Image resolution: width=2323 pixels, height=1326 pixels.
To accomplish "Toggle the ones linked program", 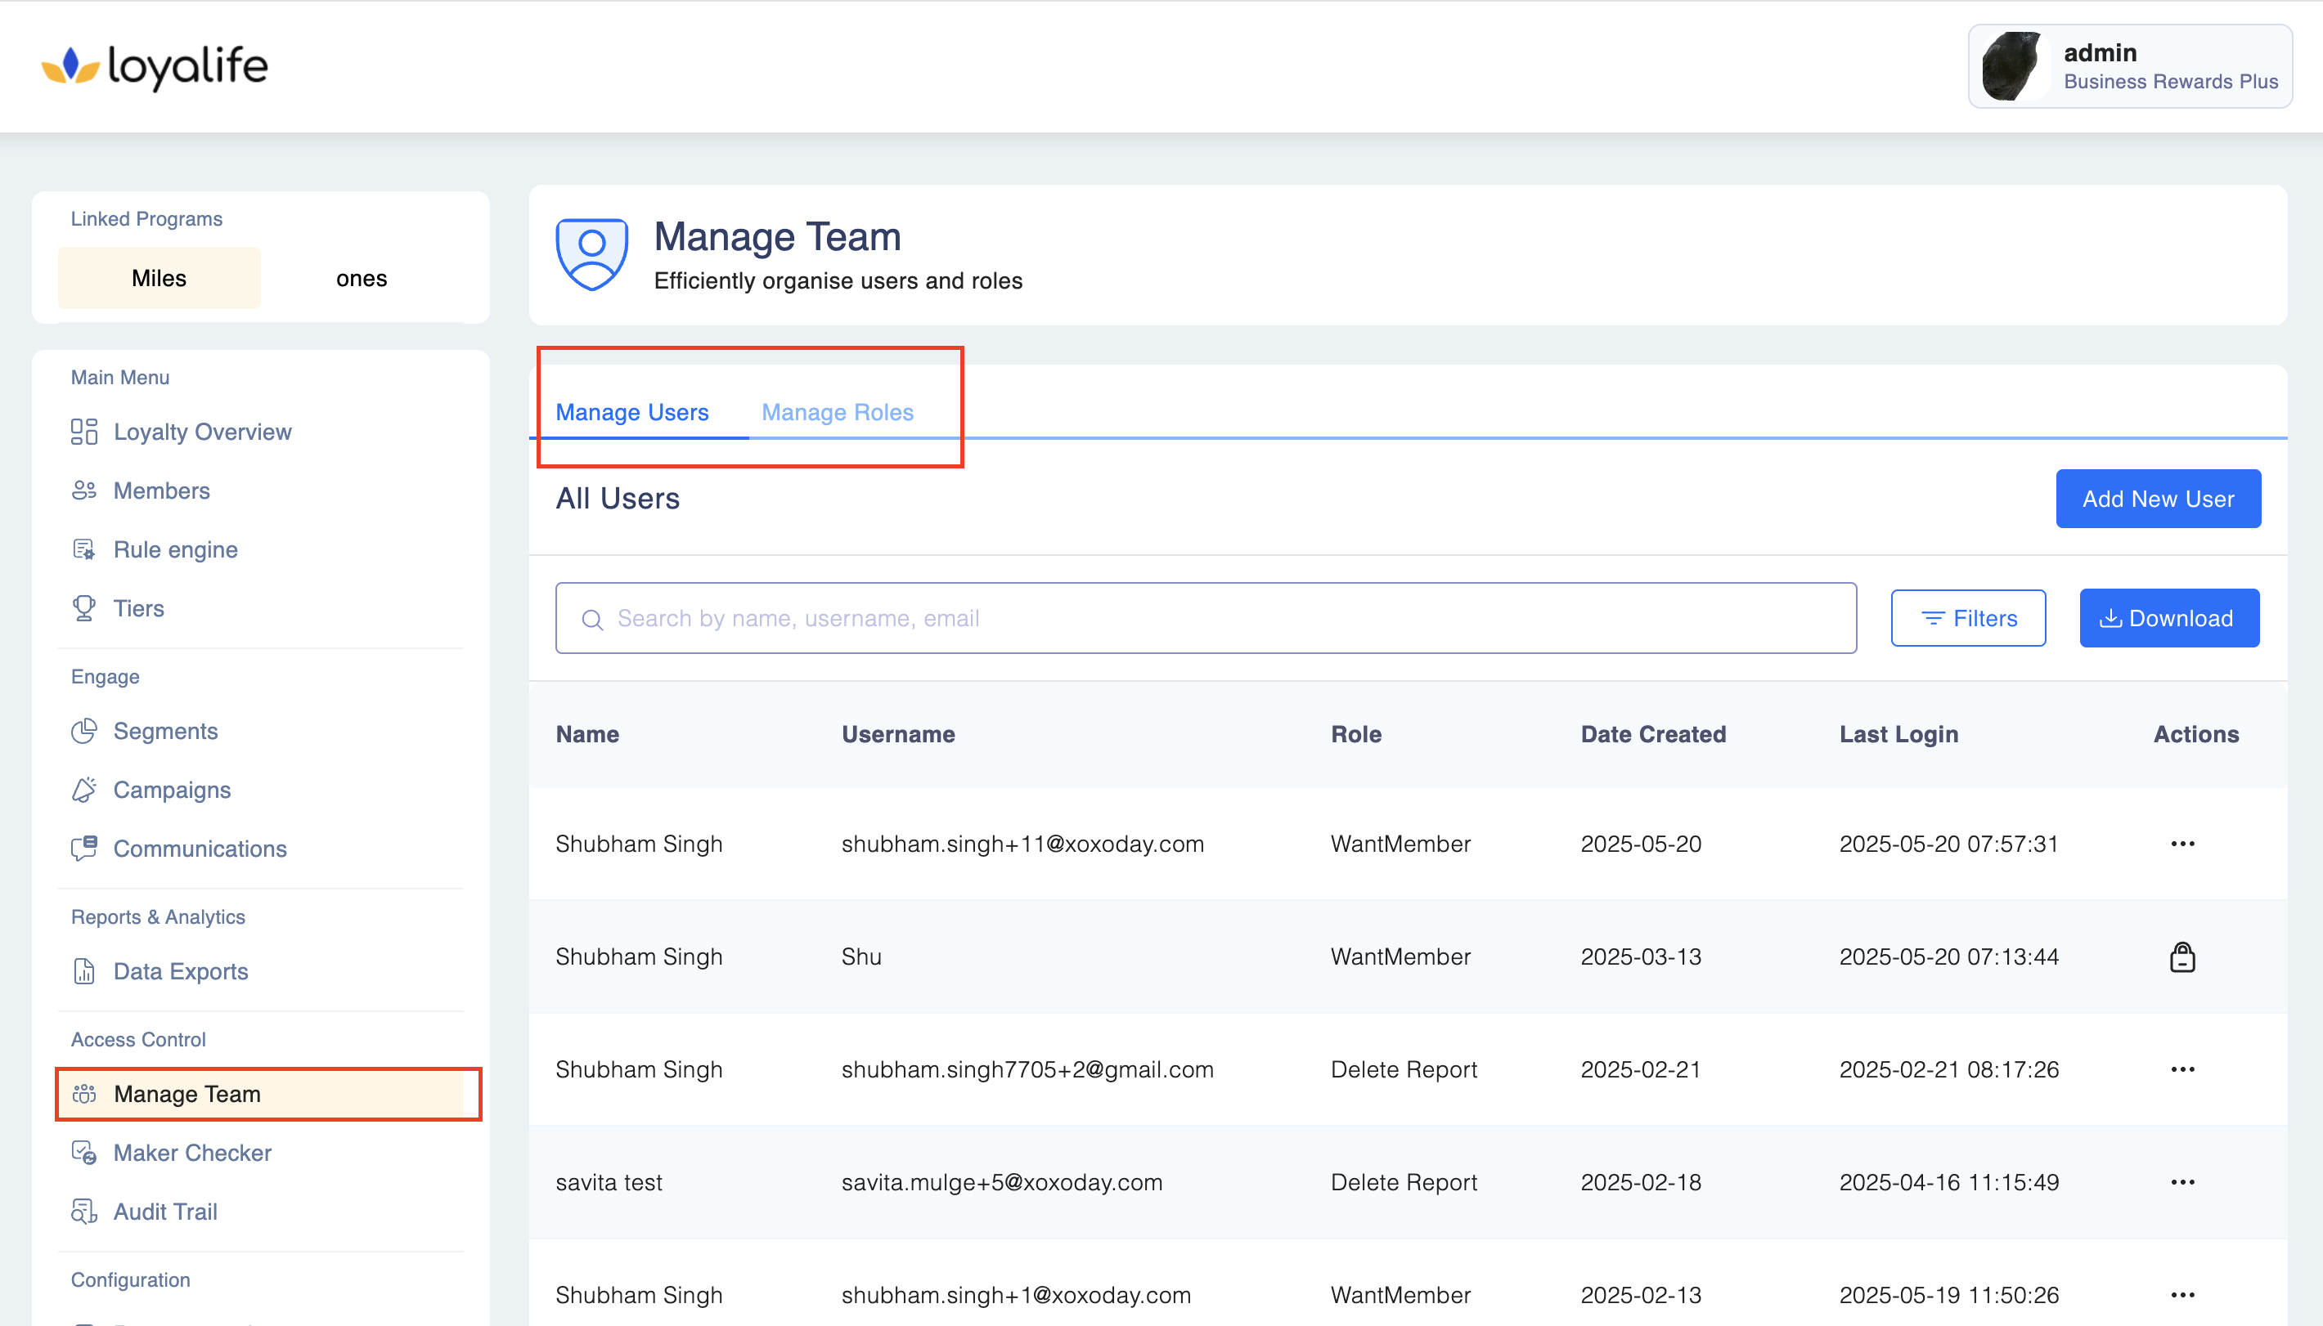I will point(361,279).
